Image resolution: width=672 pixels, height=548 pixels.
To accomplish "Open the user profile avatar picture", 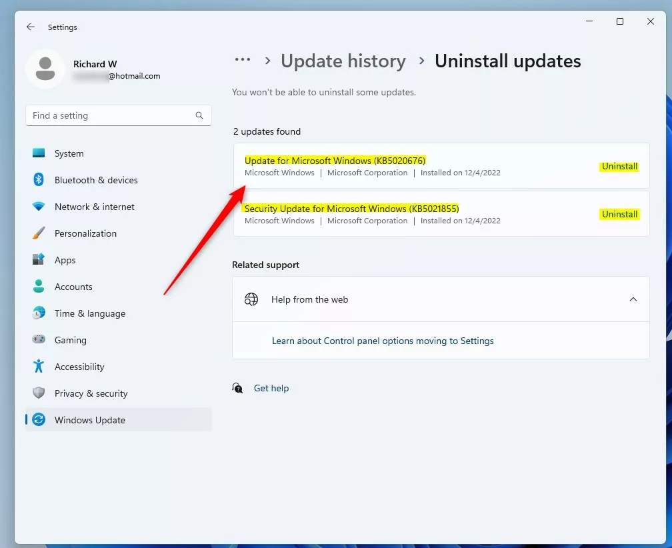I will coord(45,69).
